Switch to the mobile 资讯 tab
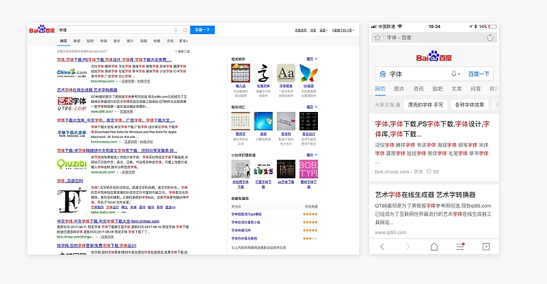The width and height of the screenshot is (547, 284). 418,89
